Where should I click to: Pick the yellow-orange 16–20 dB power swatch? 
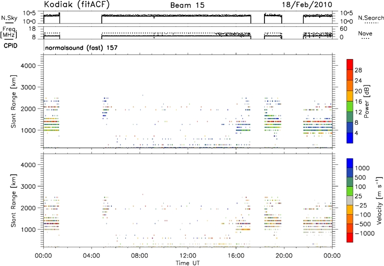point(350,96)
